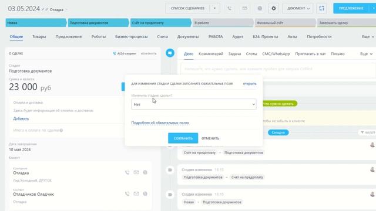Open the Документ dropdown
The image size is (376, 211).
298,8
